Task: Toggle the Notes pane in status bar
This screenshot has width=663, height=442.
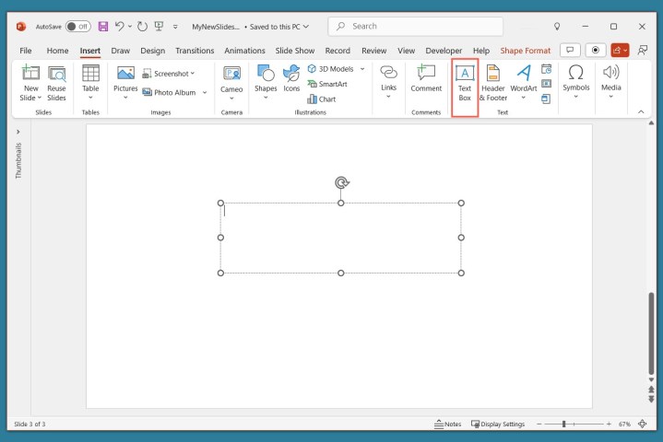Action: [x=448, y=425]
